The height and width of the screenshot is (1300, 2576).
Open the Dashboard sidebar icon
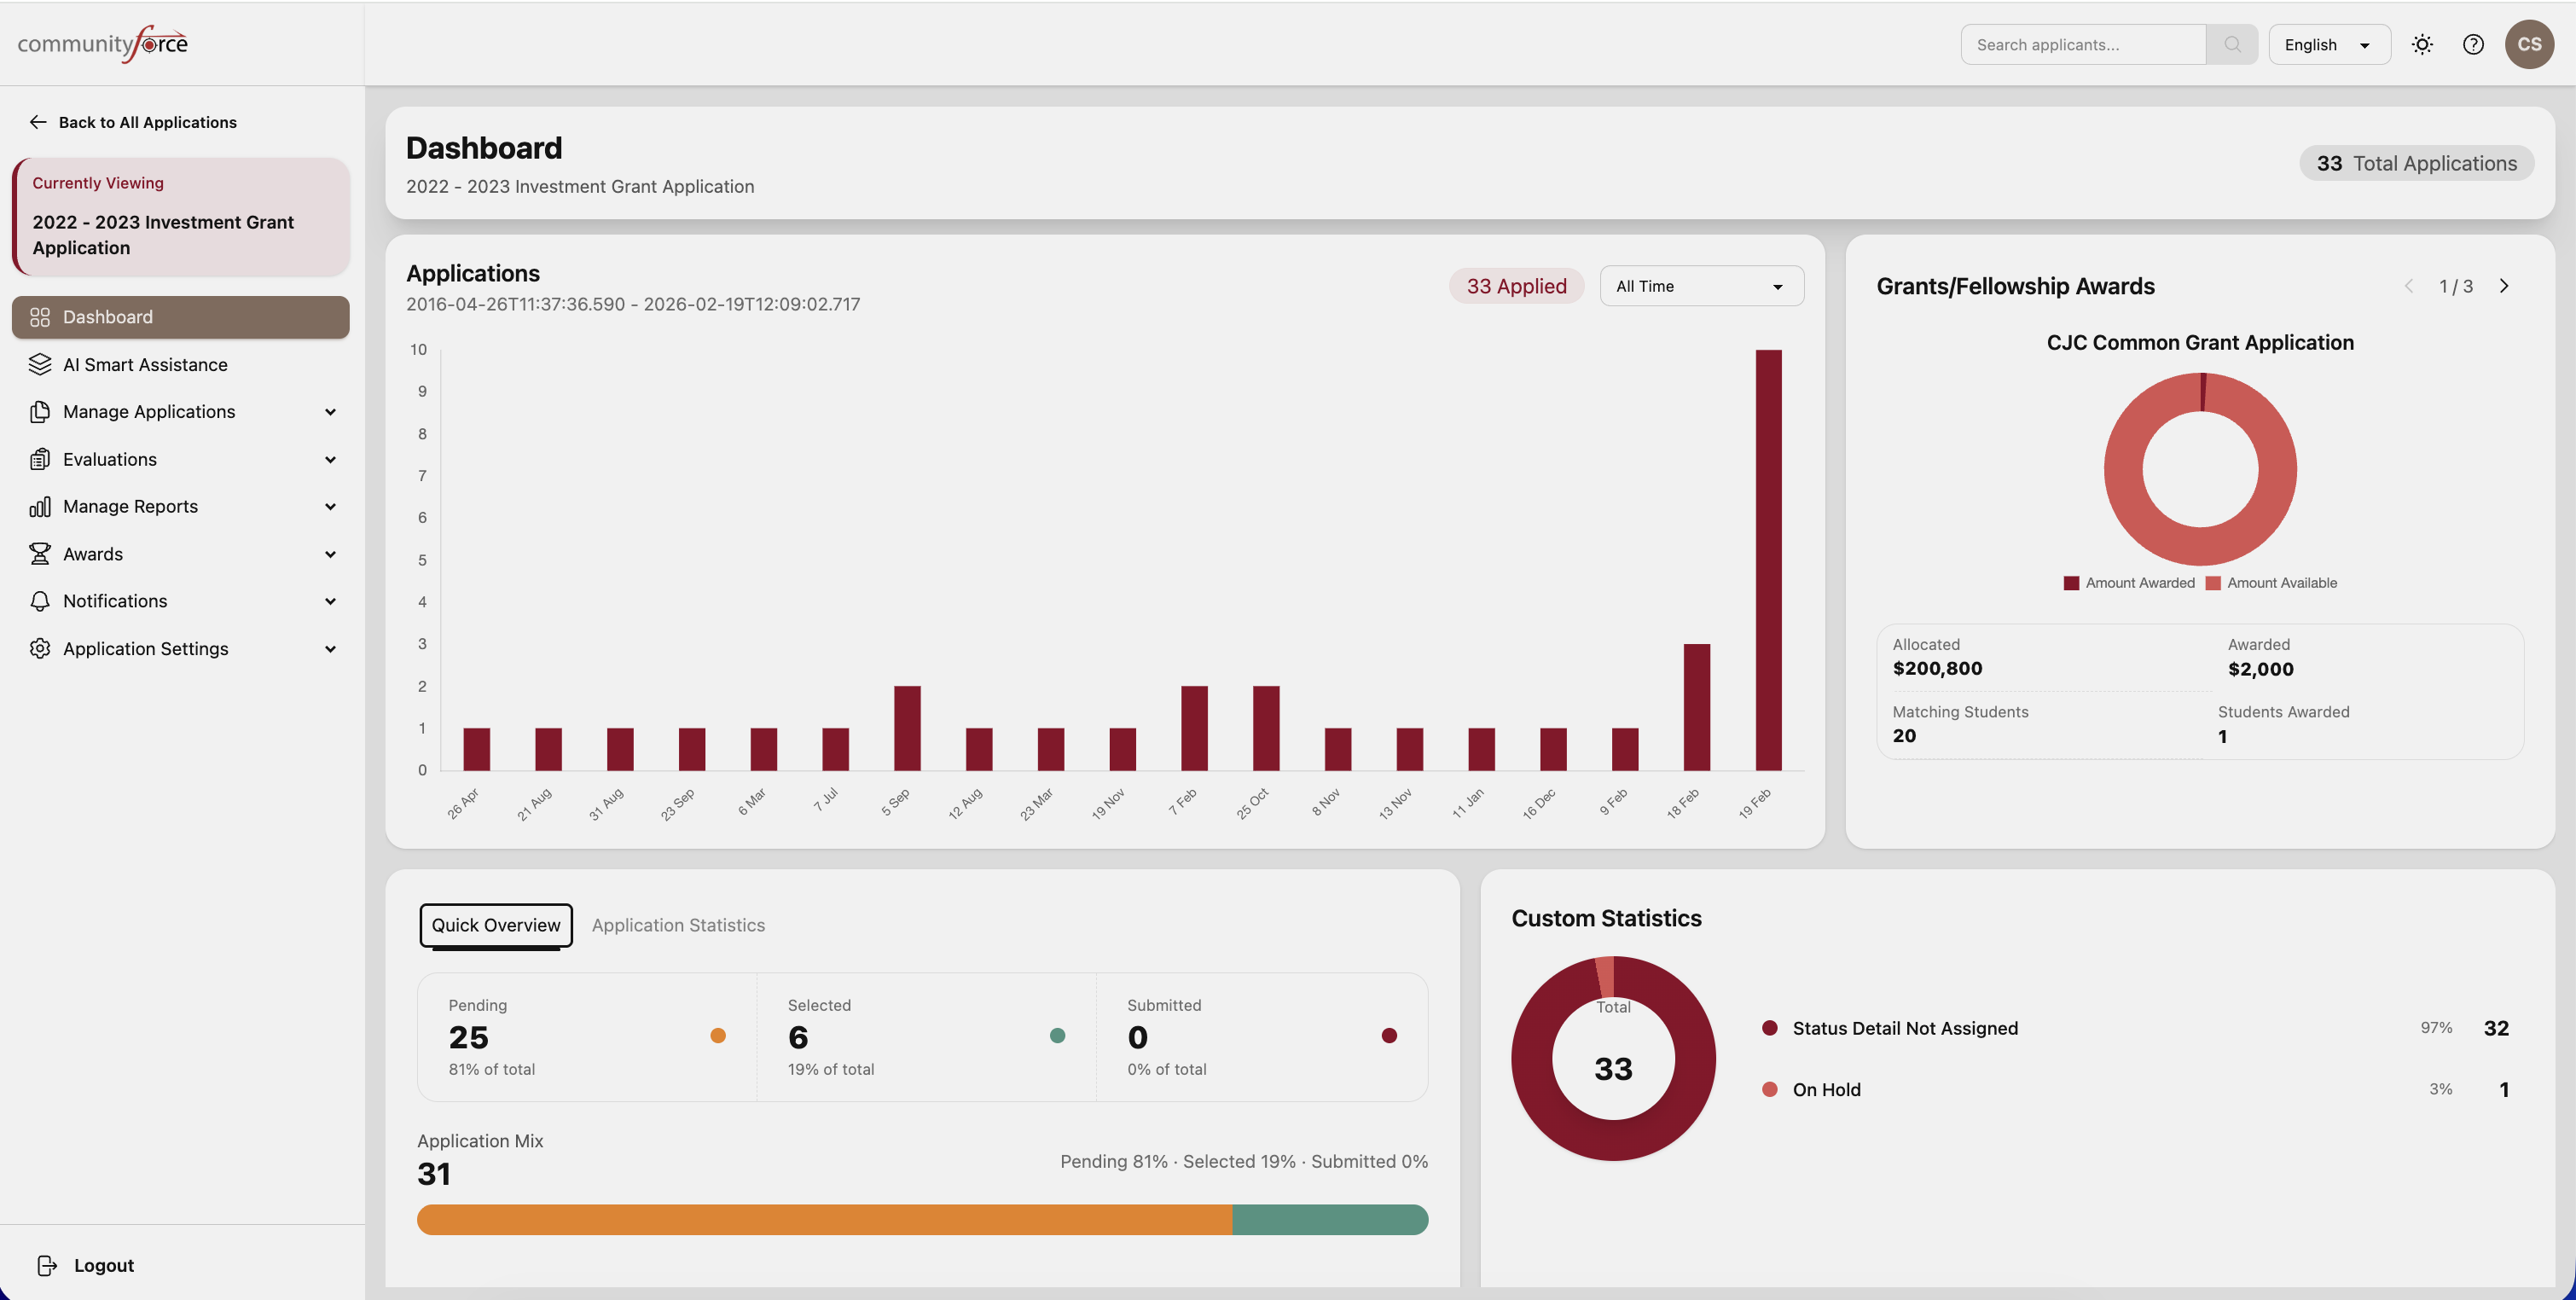(x=40, y=317)
